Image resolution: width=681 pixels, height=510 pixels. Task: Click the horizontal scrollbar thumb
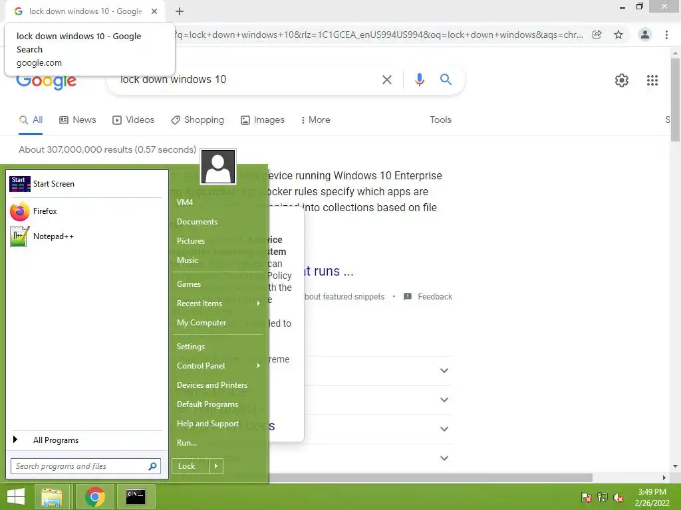430,477
